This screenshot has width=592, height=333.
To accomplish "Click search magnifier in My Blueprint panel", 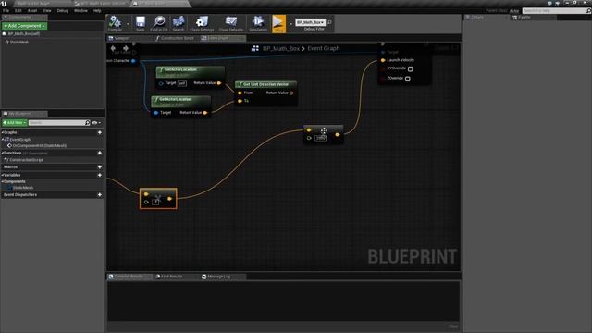I will click(x=88, y=123).
